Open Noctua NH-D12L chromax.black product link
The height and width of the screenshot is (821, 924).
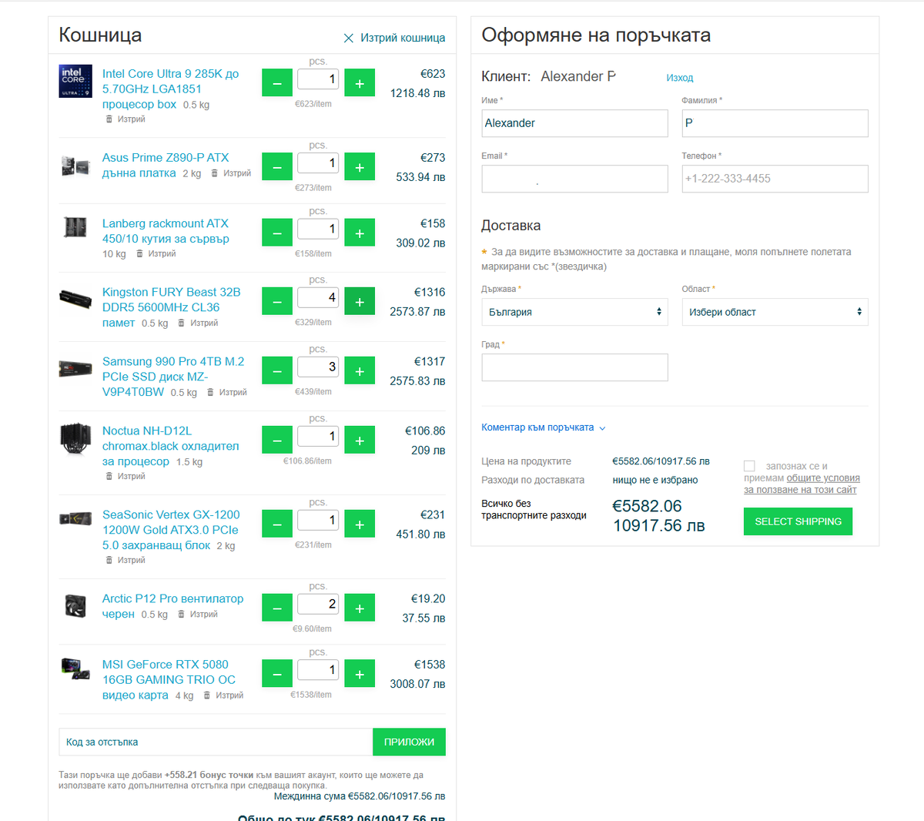[x=170, y=446]
